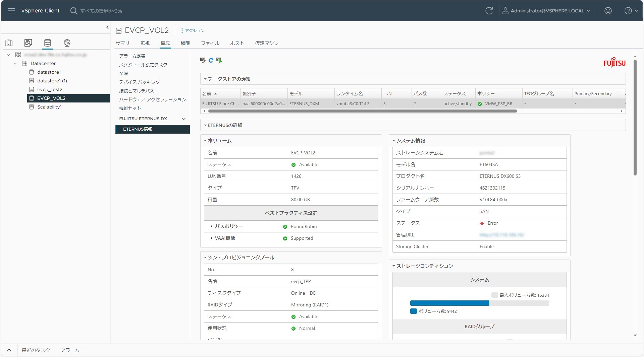
Task: Open the アクション menu
Action: 193,30
